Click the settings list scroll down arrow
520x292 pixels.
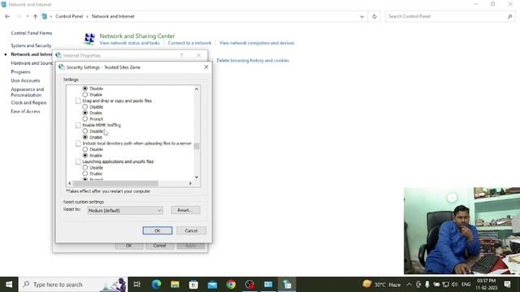pos(197,177)
